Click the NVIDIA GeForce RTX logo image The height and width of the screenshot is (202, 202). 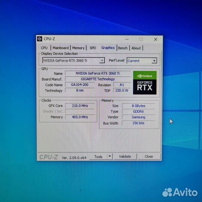click(145, 83)
